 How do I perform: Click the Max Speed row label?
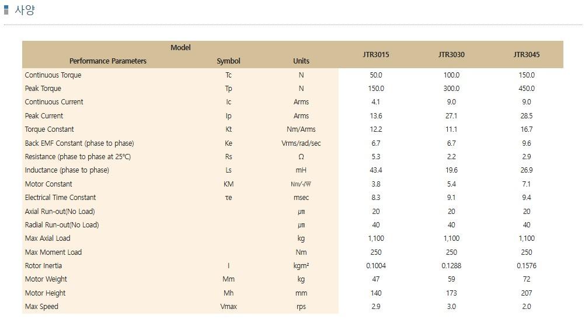point(41,307)
